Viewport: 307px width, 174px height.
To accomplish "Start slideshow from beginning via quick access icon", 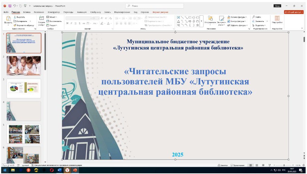I will point(25,6).
